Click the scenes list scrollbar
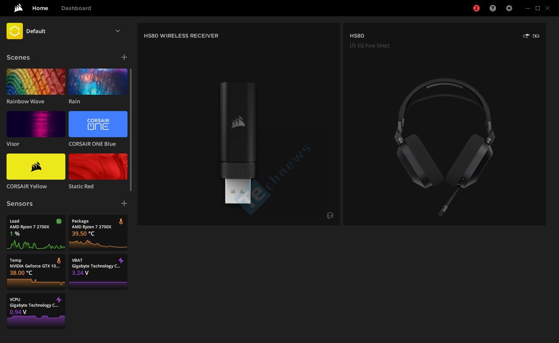 tap(131, 129)
